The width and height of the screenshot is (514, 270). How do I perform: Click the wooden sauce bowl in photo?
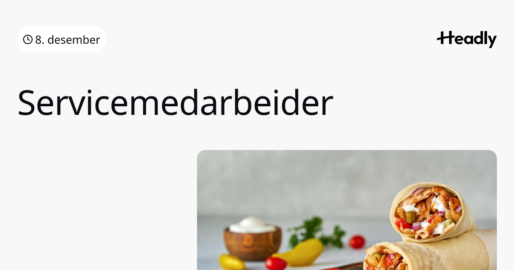coord(253,243)
